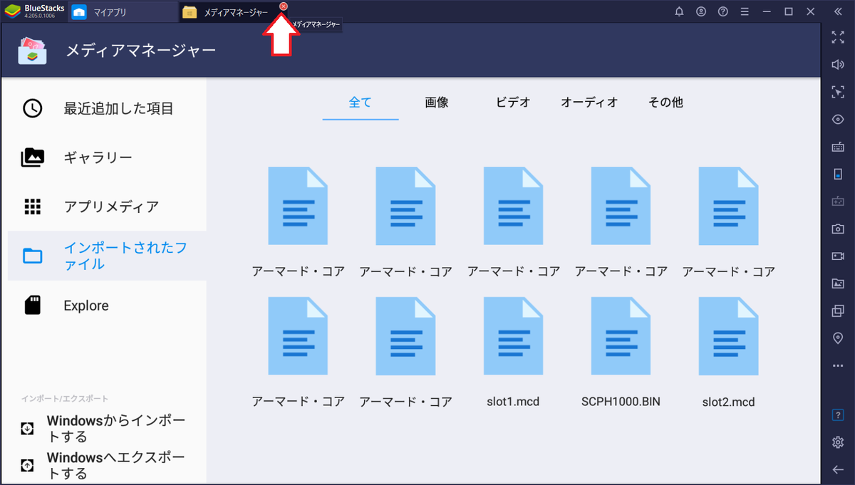The width and height of the screenshot is (855, 485).
Task: Open the media gallery picture icon in sidebar
Action: coord(838,283)
